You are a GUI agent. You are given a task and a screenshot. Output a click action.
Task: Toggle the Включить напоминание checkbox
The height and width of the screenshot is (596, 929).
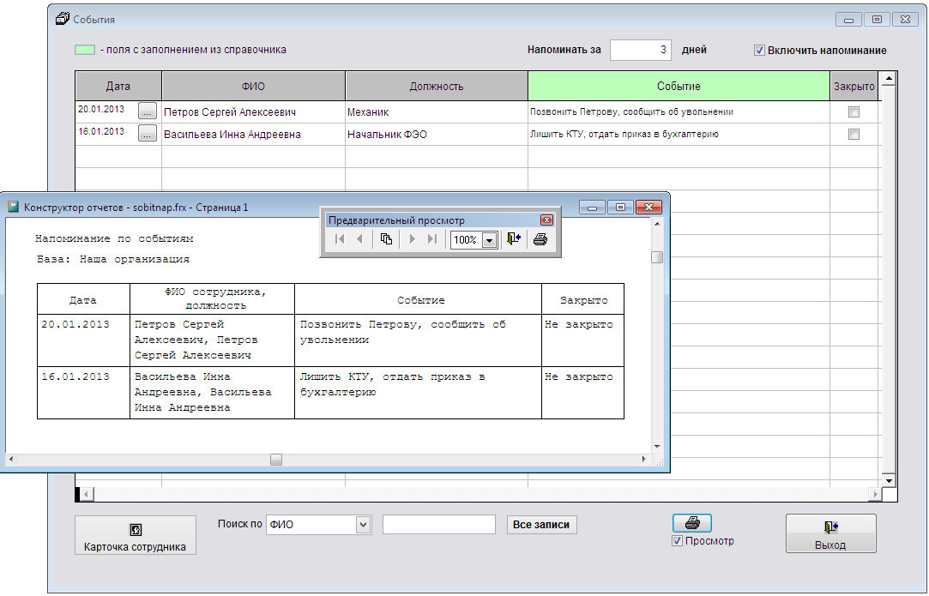point(759,50)
